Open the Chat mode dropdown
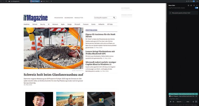Screen dimensions: 199x106 pos(188,102)
